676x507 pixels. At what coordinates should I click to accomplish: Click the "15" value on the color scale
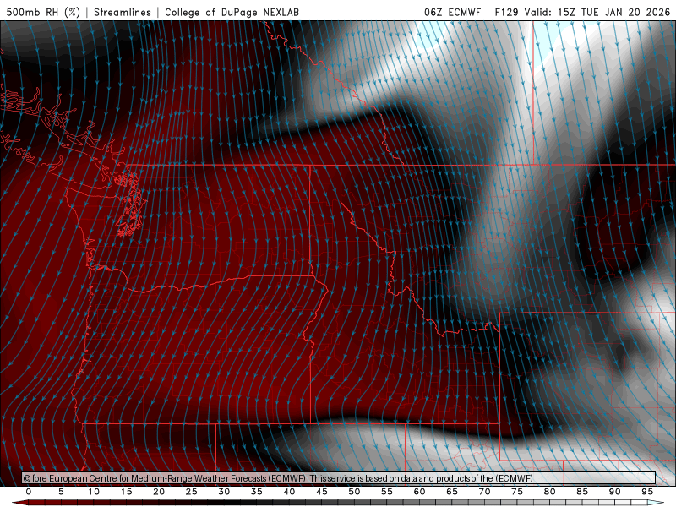tap(126, 492)
